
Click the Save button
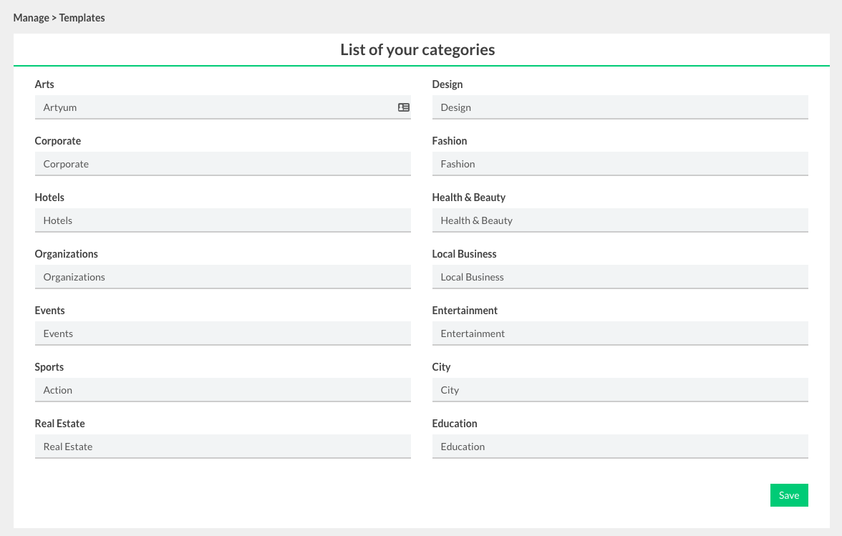coord(788,495)
